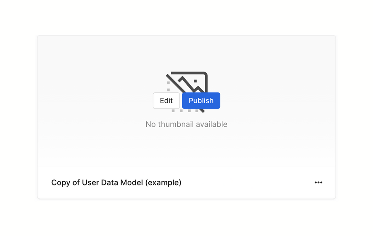The height and width of the screenshot is (236, 373).
Task: Select the white Edit button beside Publish
Action: pos(166,101)
